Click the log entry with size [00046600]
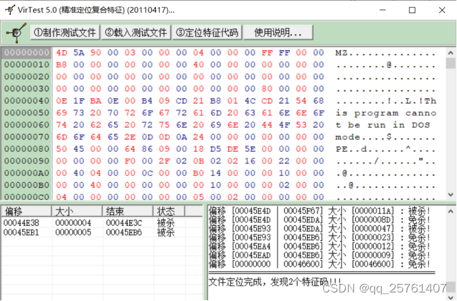The image size is (457, 301). pyautogui.click(x=320, y=264)
